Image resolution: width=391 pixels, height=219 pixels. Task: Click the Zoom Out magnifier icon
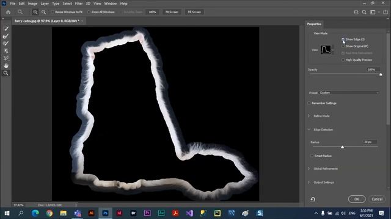pyautogui.click(x=43, y=12)
